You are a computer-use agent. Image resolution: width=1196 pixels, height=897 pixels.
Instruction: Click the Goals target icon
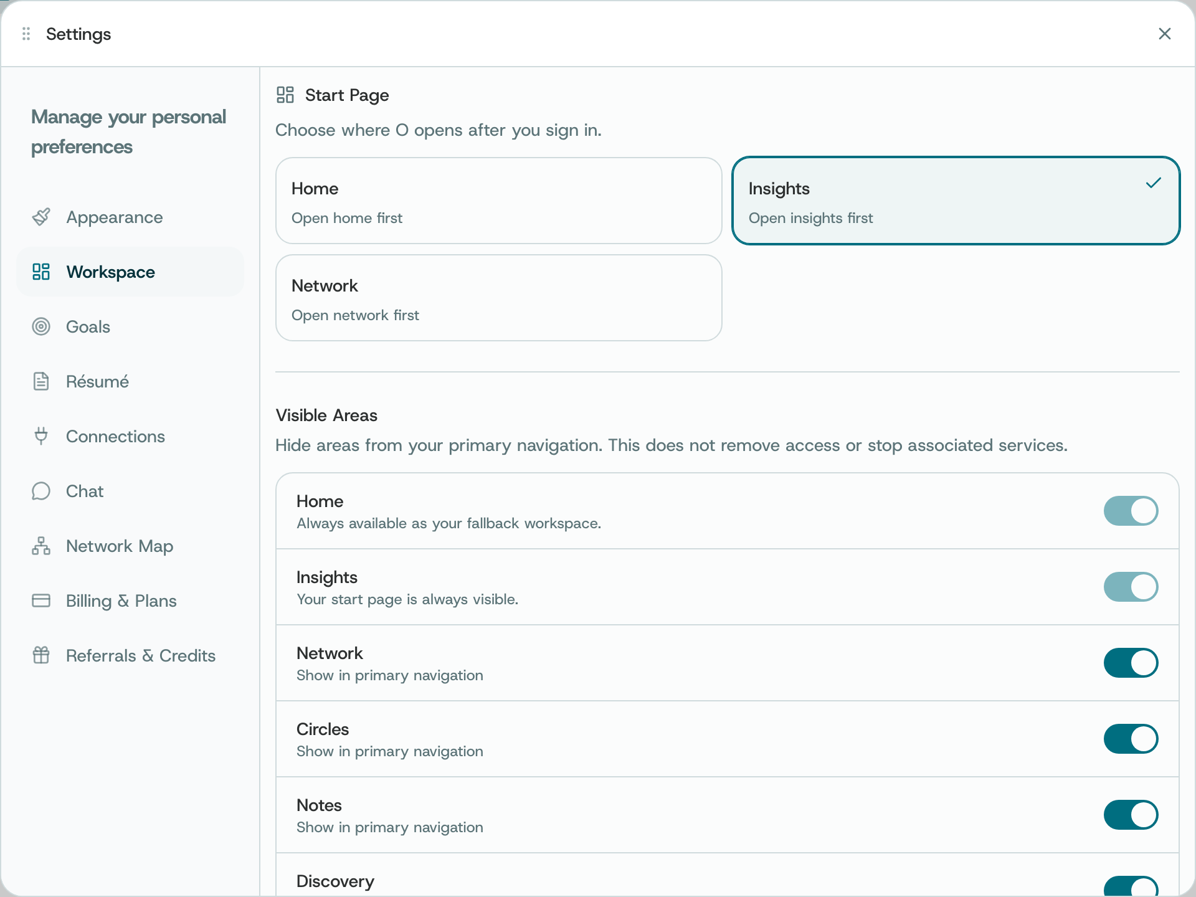click(x=41, y=326)
